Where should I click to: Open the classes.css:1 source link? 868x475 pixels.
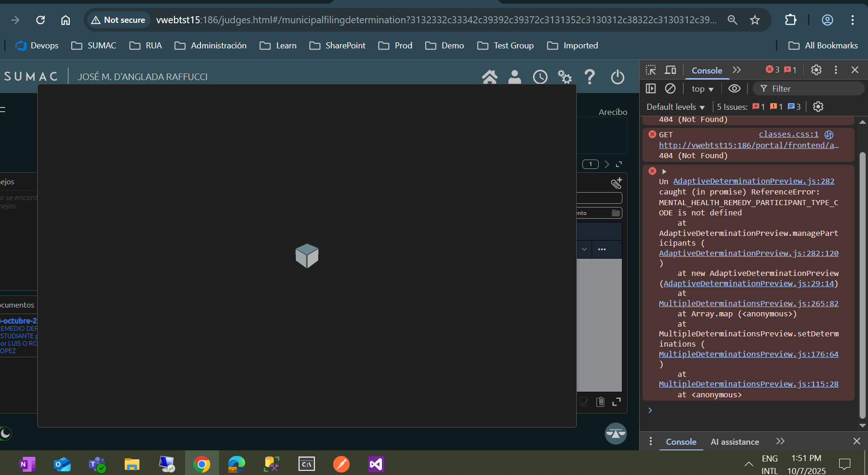click(788, 134)
